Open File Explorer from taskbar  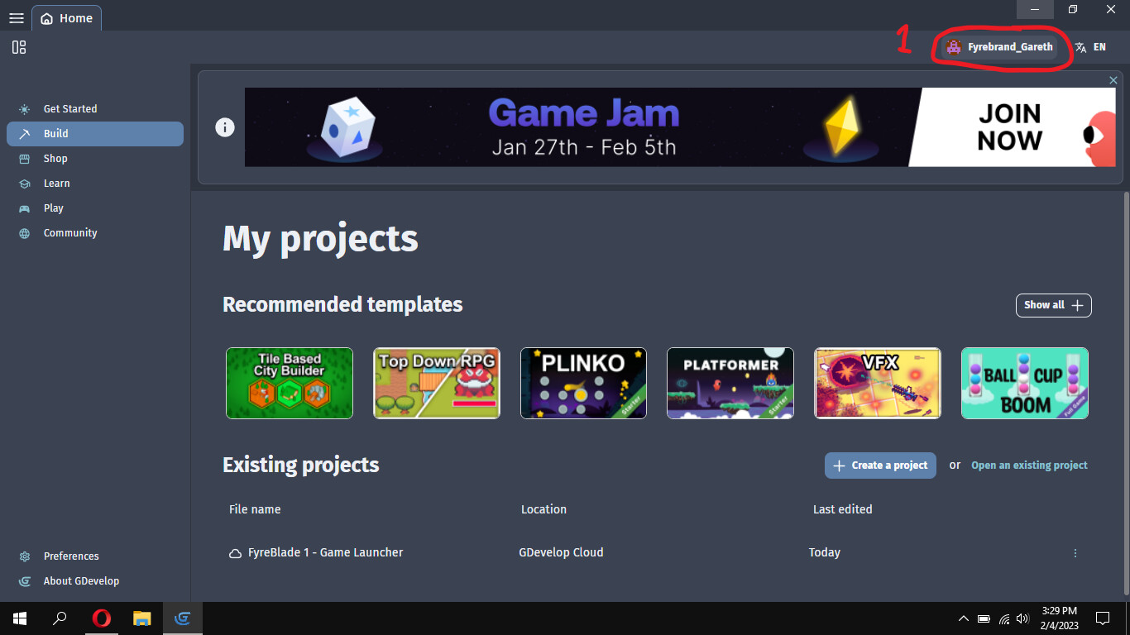tap(141, 618)
